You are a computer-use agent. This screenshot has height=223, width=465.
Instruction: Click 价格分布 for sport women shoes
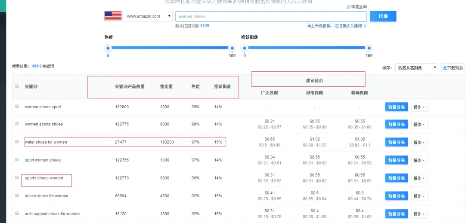click(397, 160)
